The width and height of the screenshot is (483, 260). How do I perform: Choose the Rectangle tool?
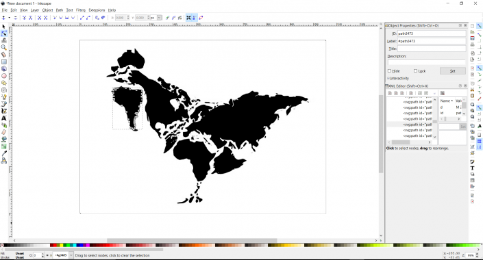[3, 62]
